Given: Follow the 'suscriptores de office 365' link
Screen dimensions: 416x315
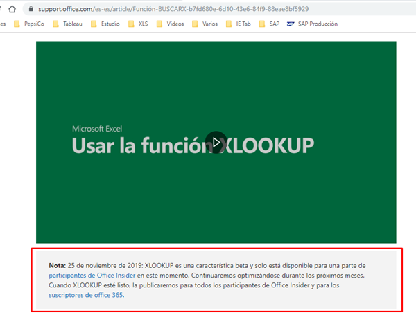Looking at the screenshot, I should click(x=86, y=295).
